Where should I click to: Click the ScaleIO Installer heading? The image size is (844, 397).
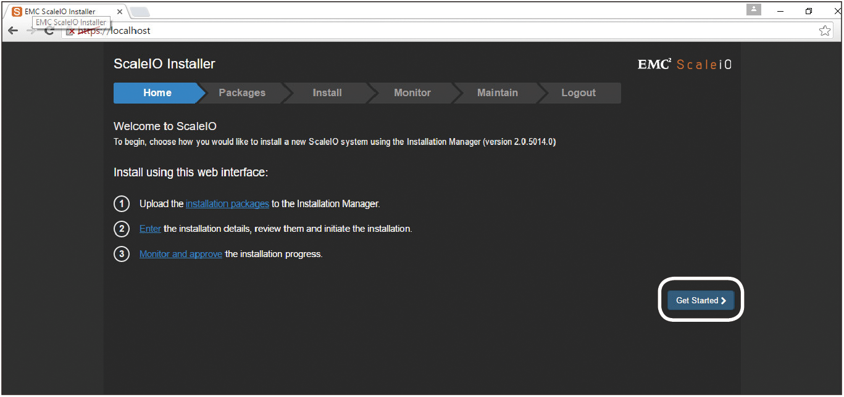tap(164, 64)
